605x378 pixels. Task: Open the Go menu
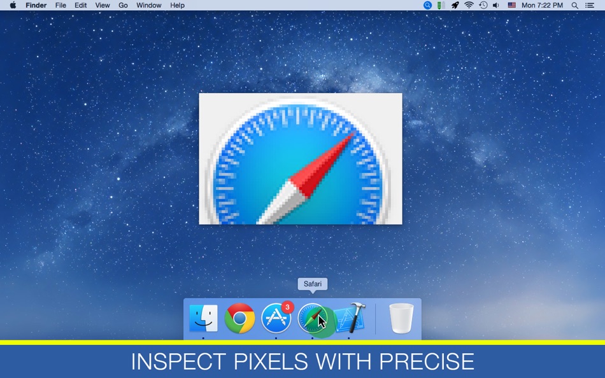(123, 5)
